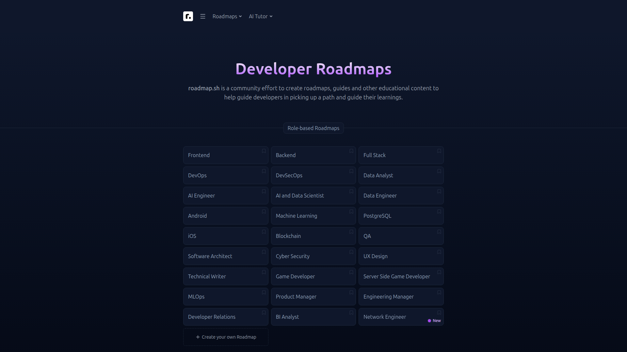
Task: Open the Blockchain roadmap
Action: (313, 236)
